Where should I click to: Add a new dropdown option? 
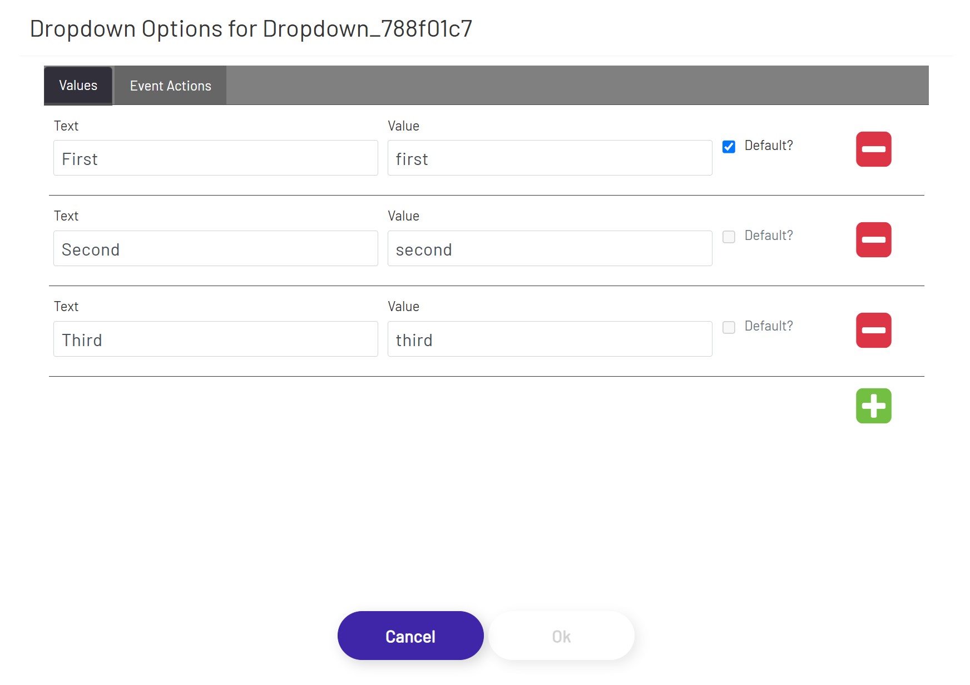coord(873,406)
